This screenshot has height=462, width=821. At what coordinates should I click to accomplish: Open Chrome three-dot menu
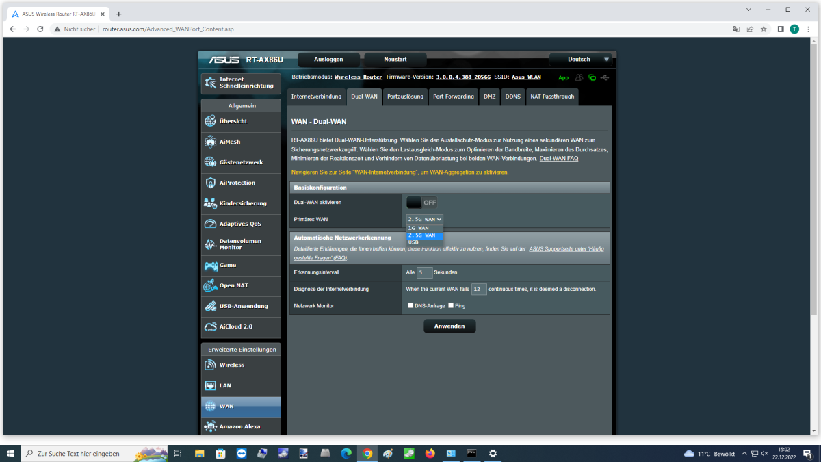(808, 29)
